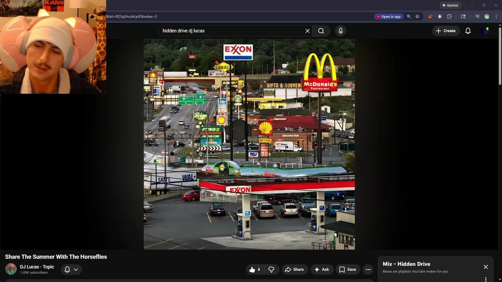Open the gray hand extension icon
Screen dimensions: 502x282
point(440,16)
